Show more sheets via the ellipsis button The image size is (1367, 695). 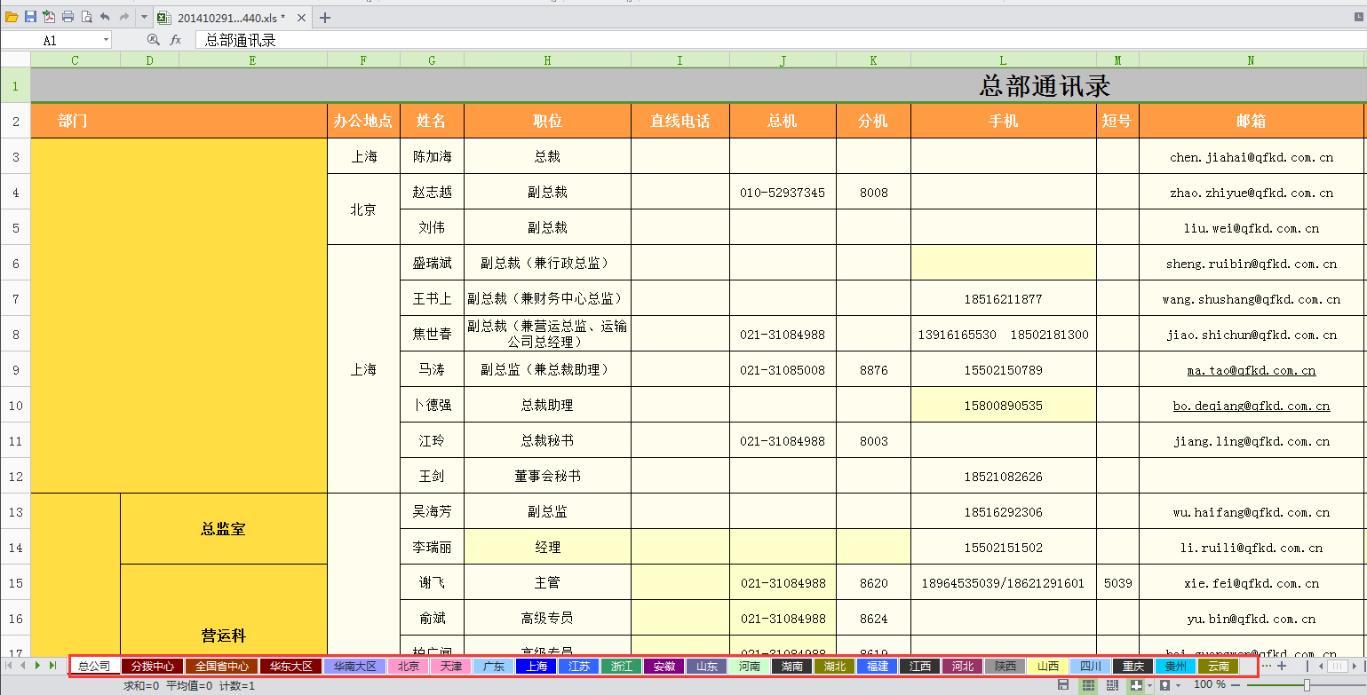pyautogui.click(x=1266, y=666)
